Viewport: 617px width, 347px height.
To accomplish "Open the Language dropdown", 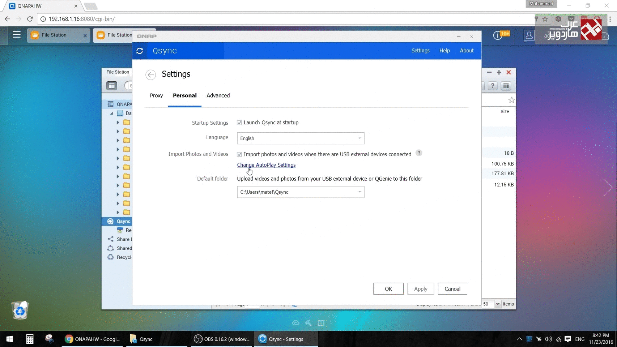I will coord(301,138).
